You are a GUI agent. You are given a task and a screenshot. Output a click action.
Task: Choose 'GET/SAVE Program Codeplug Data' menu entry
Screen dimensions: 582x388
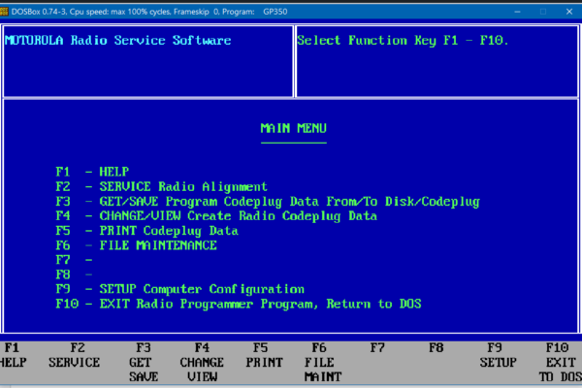[268, 201]
